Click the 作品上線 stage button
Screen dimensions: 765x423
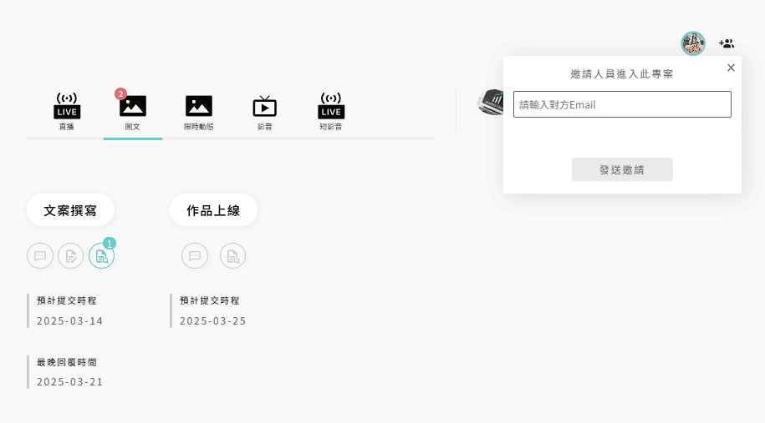pyautogui.click(x=213, y=210)
